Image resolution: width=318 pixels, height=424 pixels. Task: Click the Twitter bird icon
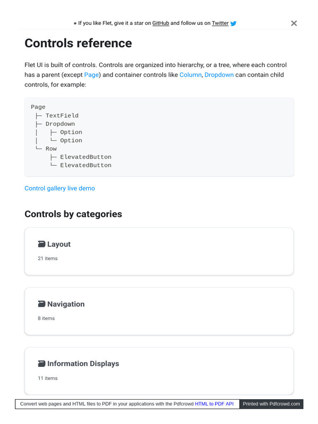tap(234, 24)
